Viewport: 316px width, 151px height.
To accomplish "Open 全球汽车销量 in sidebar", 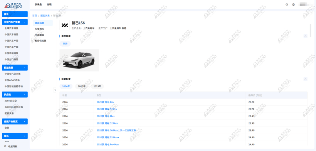I will (x=12, y=28).
